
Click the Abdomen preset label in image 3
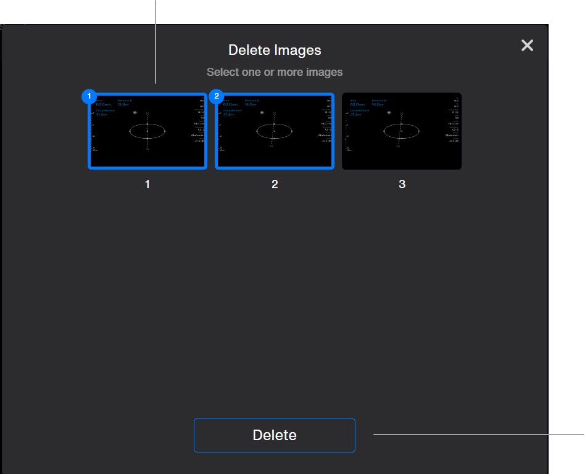[452, 135]
